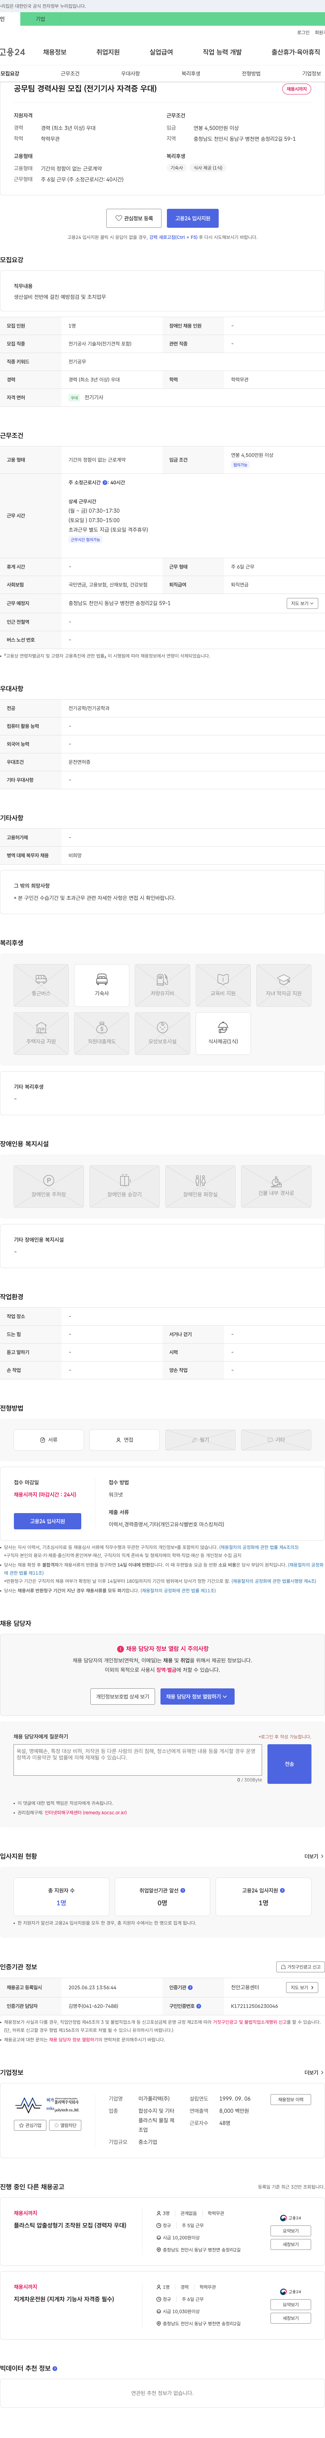Click 요약보기 for 플라스틱 압출성형기 job

click(291, 2231)
